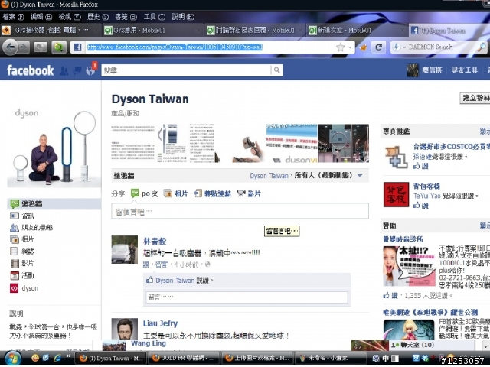Click the Firefox forward arrow button

coord(23,47)
